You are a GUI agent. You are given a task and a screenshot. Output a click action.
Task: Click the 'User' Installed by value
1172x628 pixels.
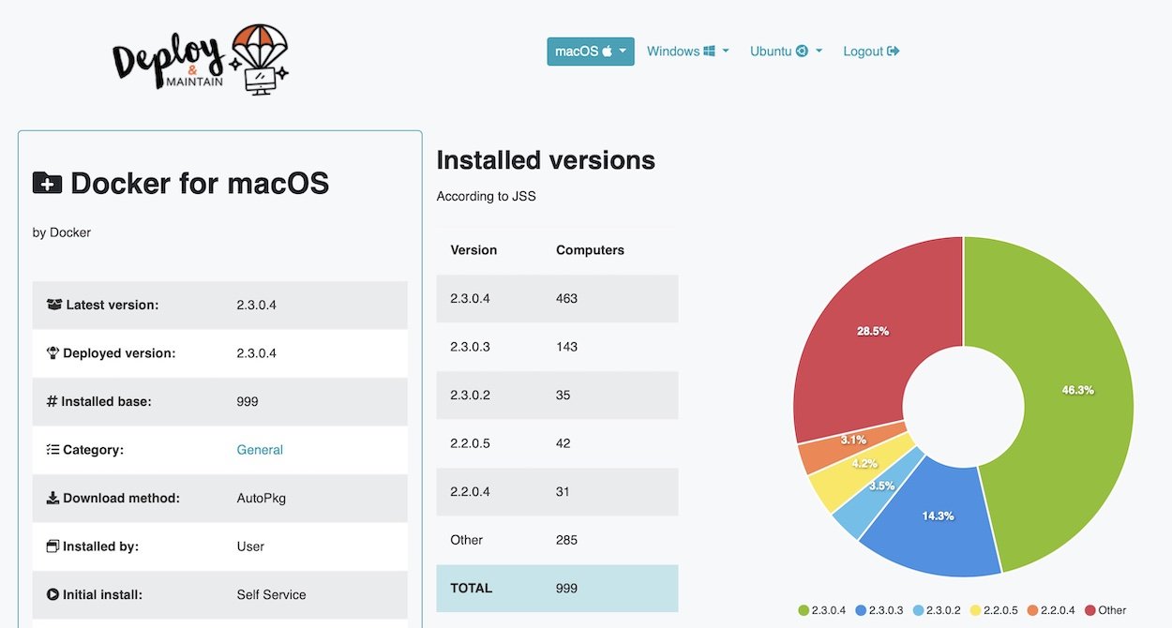(x=250, y=546)
